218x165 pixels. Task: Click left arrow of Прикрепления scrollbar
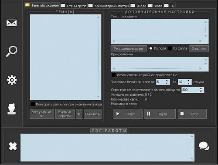114,68
